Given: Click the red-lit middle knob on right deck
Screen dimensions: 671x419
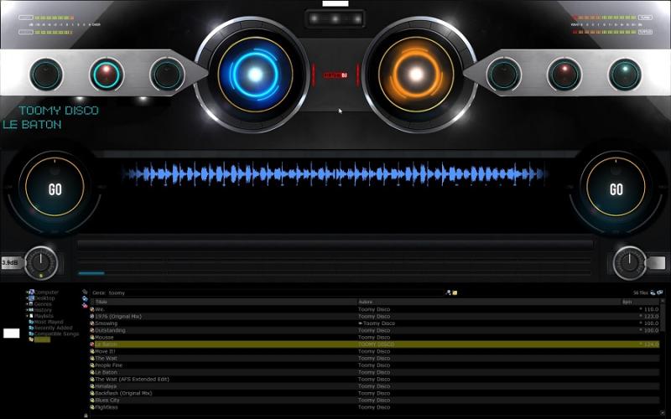Looking at the screenshot, I should 564,75.
